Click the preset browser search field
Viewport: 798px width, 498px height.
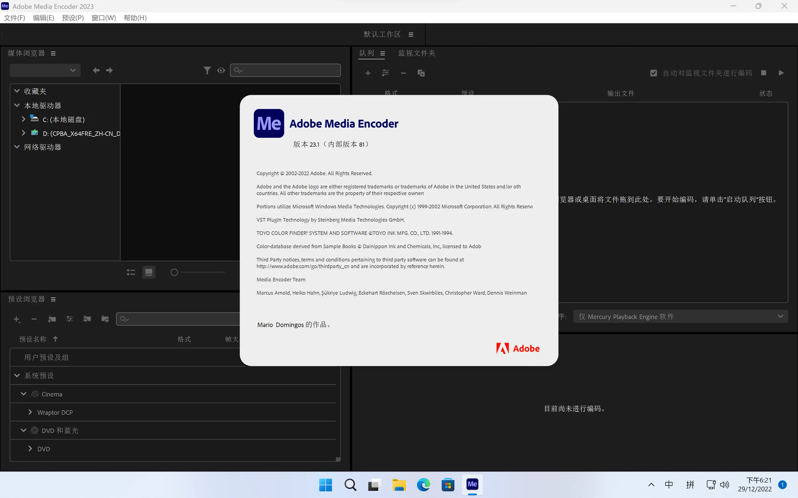point(178,319)
